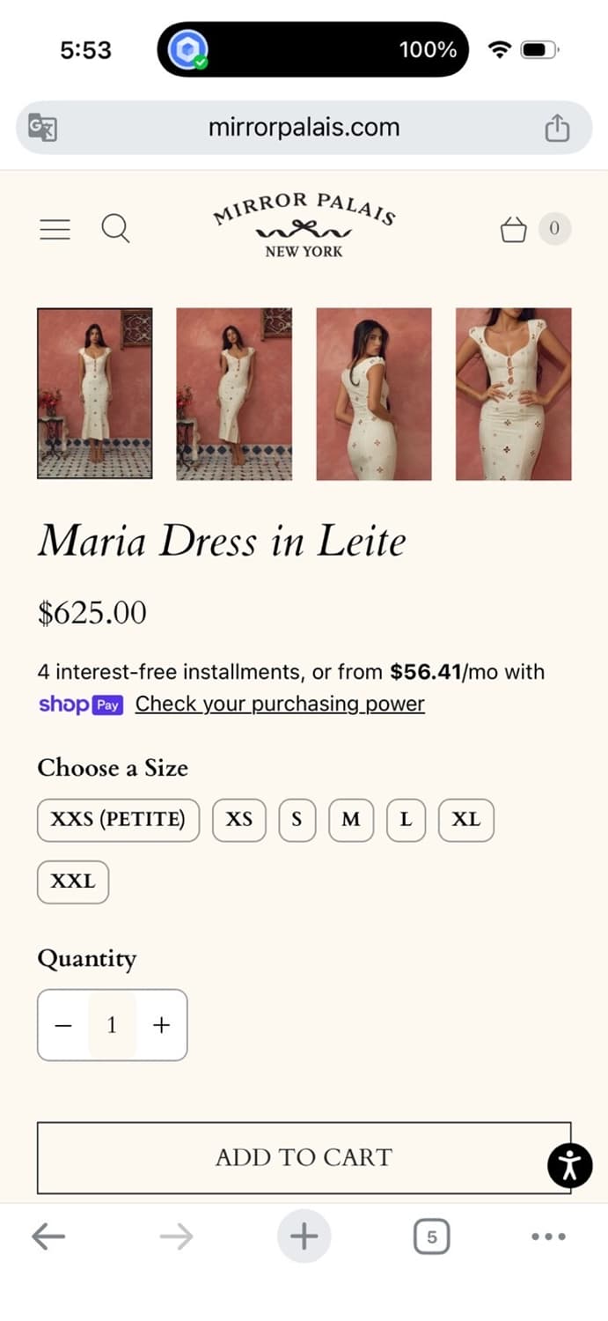The image size is (608, 1321).
Task: Select size XXS (PETITE)
Action: (118, 820)
